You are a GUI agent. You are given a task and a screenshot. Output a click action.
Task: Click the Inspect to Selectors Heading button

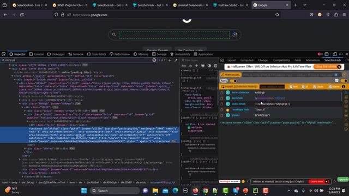click(239, 87)
